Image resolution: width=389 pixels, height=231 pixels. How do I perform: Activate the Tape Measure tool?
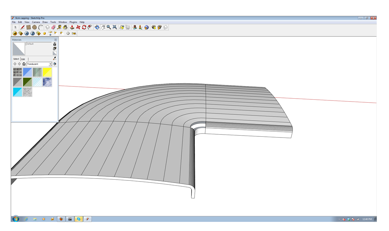coord(59,27)
